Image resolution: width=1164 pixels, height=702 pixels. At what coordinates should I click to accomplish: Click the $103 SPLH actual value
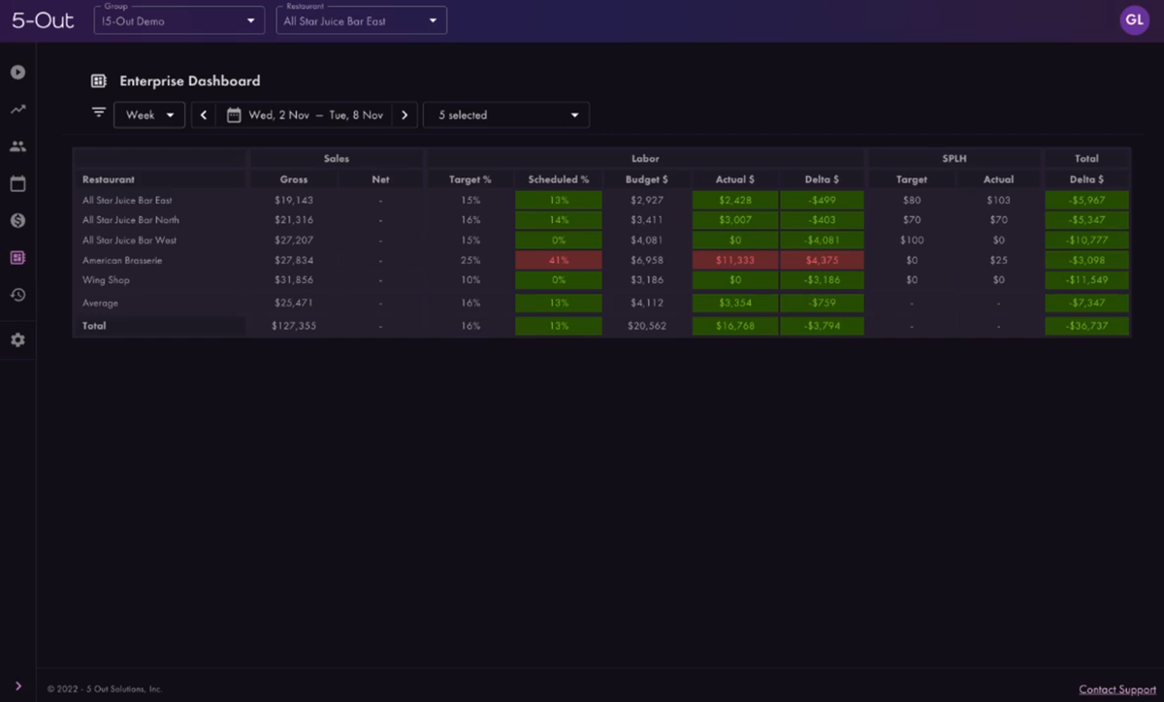click(x=998, y=201)
